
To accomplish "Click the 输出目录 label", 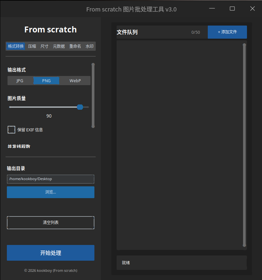I will point(16,168).
